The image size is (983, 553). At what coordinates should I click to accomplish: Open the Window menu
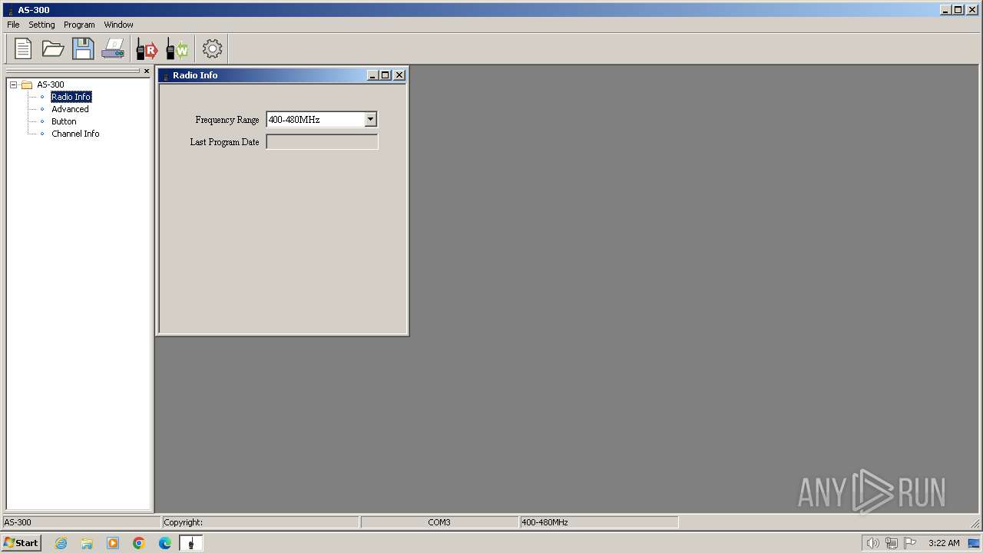(118, 25)
